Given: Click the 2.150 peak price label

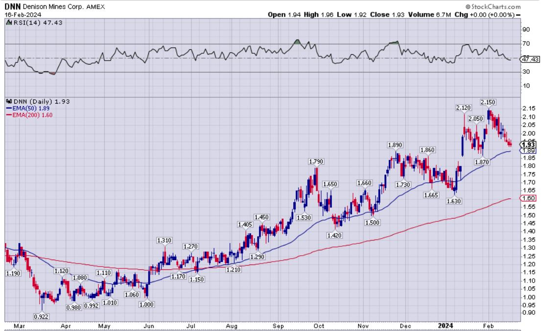Looking at the screenshot, I should 488,102.
